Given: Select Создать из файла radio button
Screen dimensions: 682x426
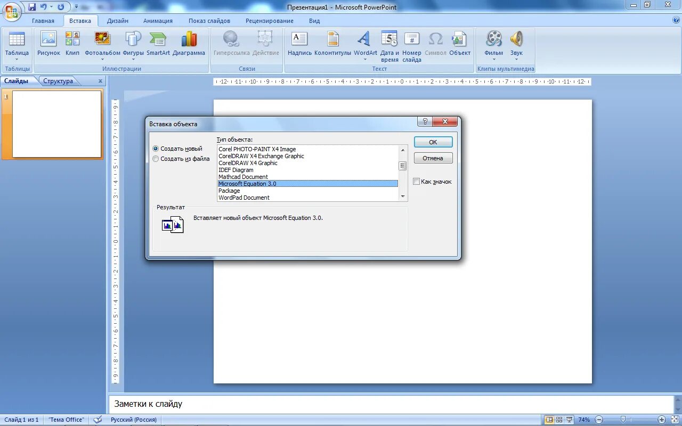Looking at the screenshot, I should [x=156, y=159].
